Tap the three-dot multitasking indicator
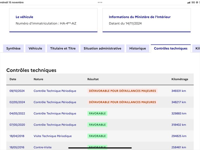200x150 pixels. [100, 2]
